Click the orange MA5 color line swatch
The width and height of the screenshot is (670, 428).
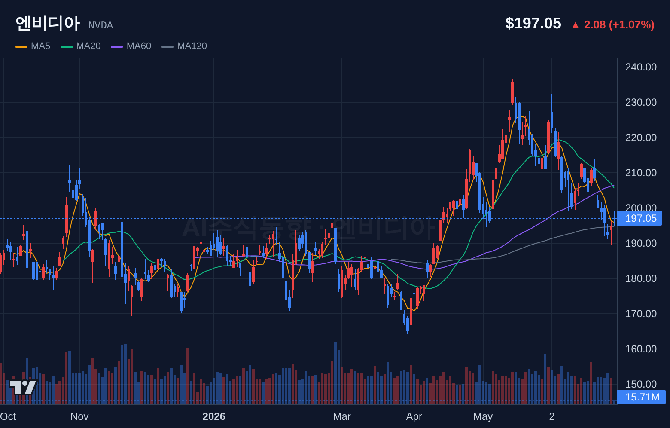[21, 46]
